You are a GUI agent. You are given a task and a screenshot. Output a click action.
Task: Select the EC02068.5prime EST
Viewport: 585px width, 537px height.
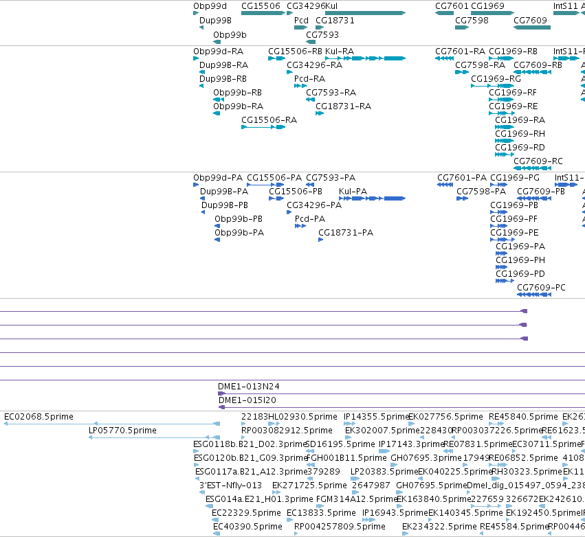112,424
